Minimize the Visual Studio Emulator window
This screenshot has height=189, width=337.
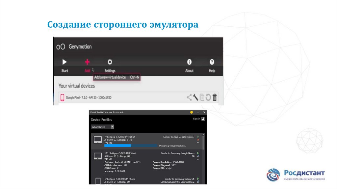click(198, 112)
